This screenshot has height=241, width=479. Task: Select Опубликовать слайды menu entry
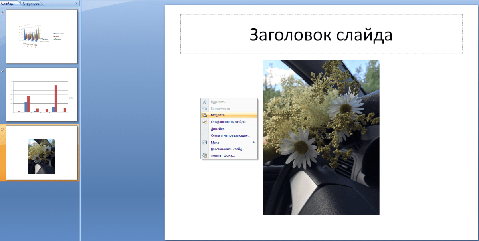pyautogui.click(x=228, y=122)
